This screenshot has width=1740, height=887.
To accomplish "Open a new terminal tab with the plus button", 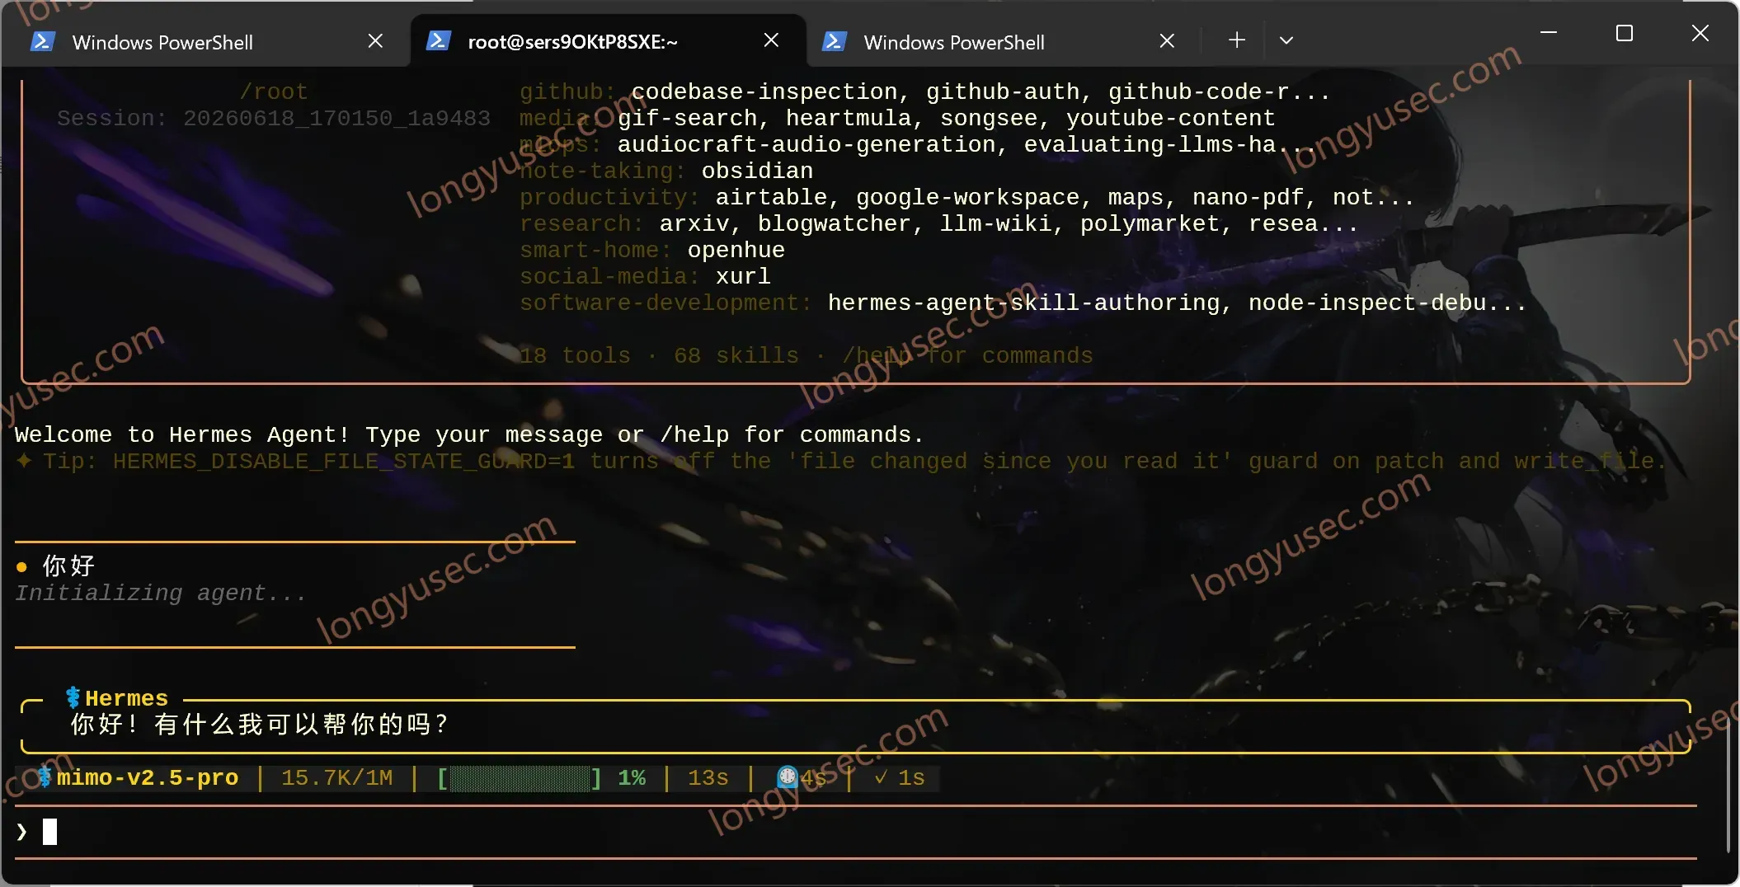I will [x=1236, y=40].
